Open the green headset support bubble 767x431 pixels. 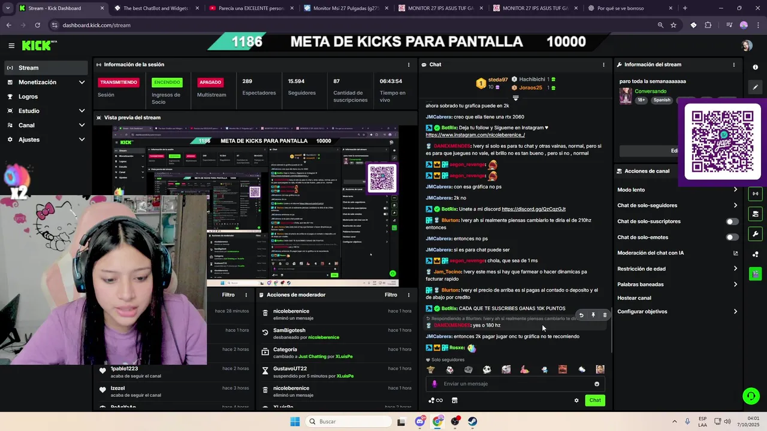click(750, 396)
